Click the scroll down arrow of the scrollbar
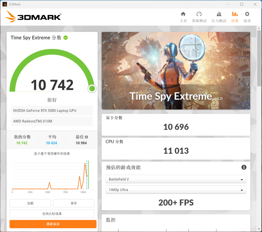 pyautogui.click(x=259, y=229)
